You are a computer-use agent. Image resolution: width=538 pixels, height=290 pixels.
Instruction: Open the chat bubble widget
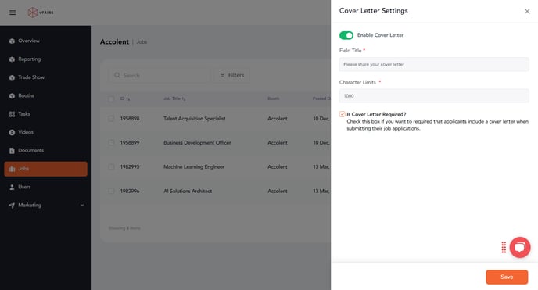(520, 247)
